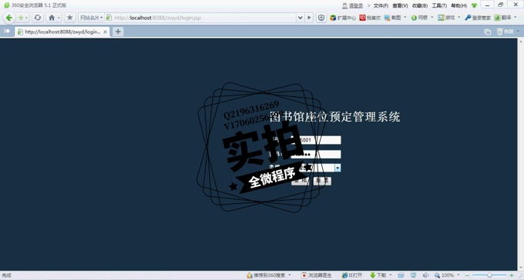Expand address bar history dropdown arrow
Screen dimensions: 524x280
[x=300, y=18]
